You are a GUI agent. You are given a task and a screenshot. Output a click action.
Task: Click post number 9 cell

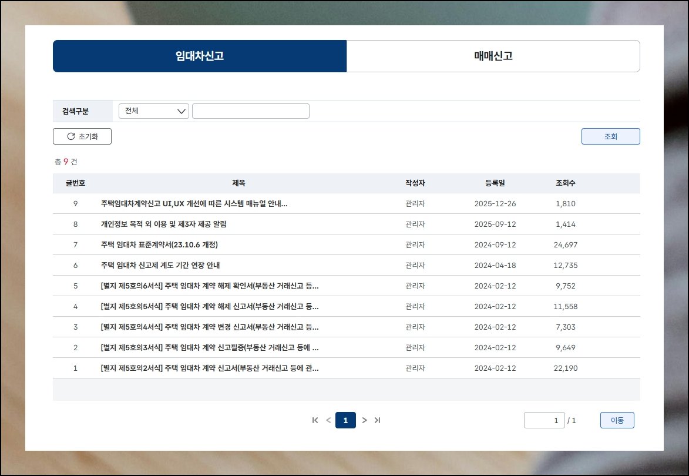(x=75, y=203)
